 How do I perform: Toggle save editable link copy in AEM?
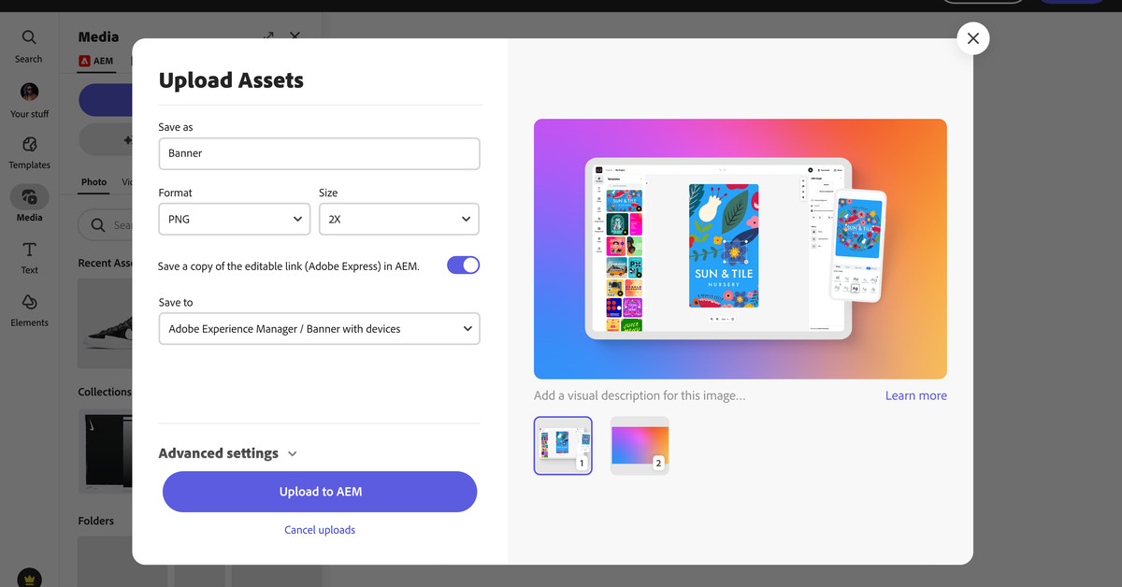click(463, 265)
